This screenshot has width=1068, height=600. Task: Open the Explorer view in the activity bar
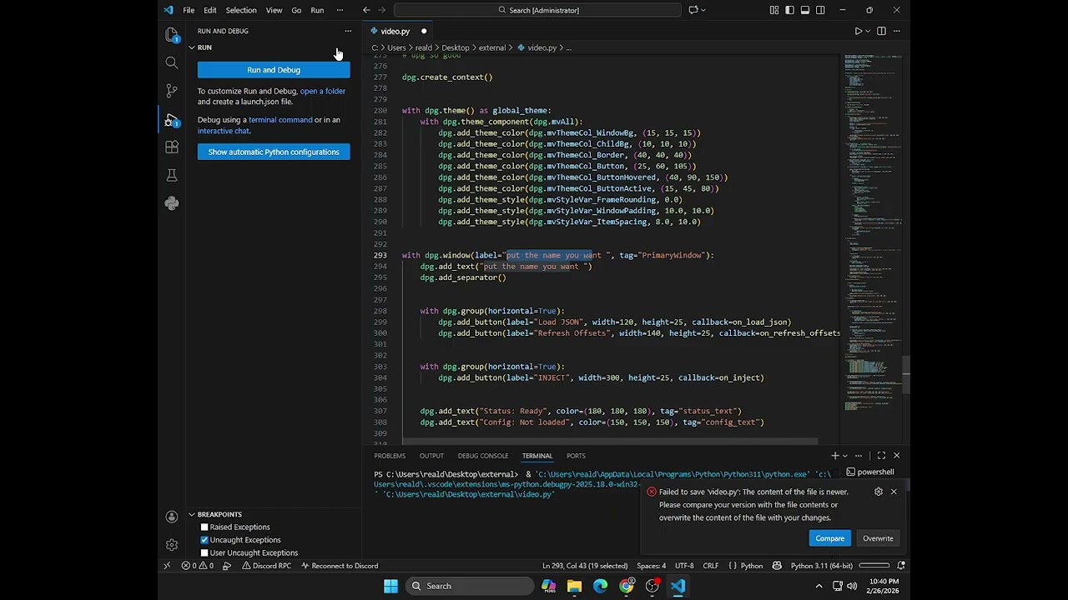[x=171, y=35]
